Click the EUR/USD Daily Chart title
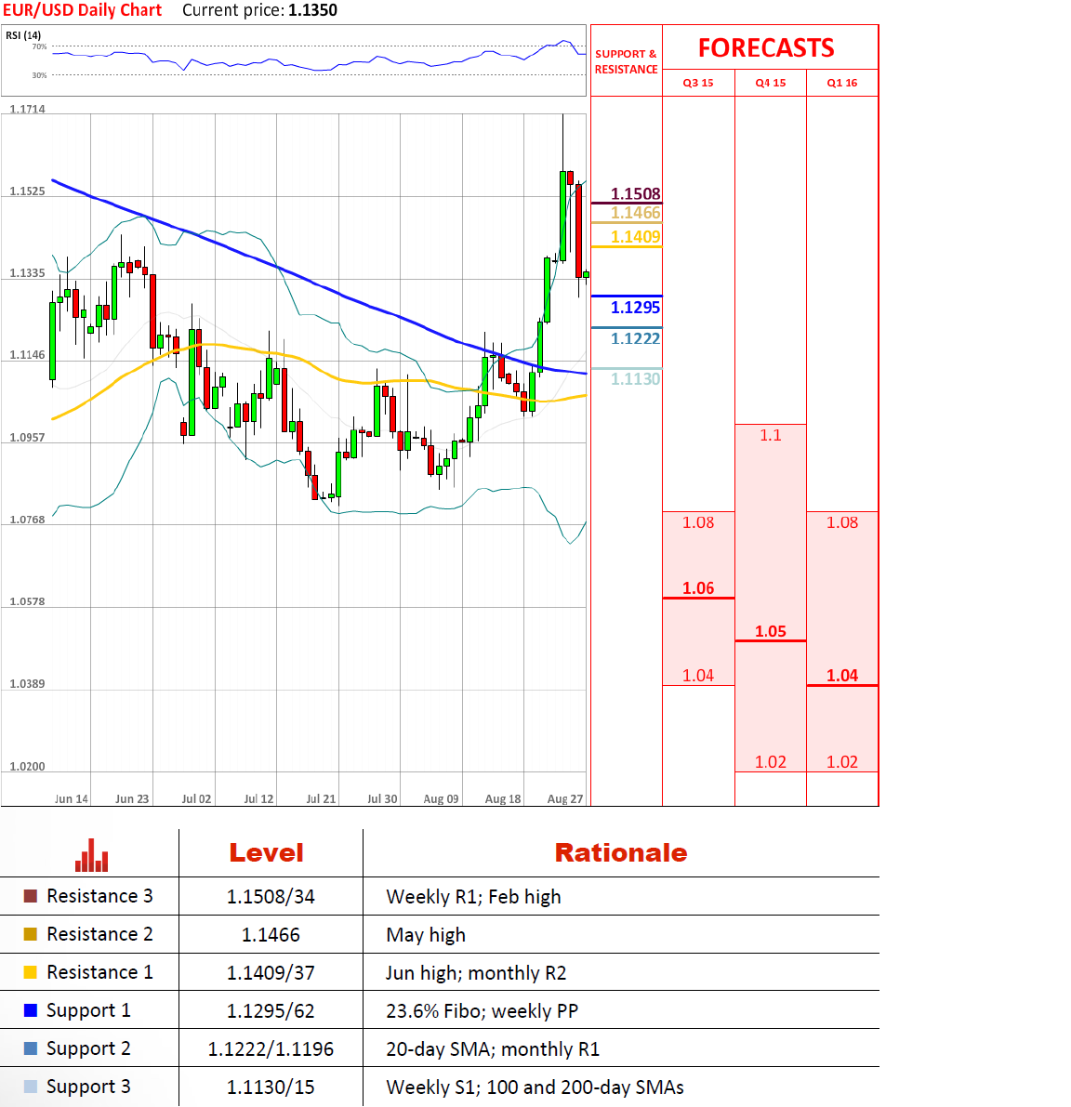1071x1107 pixels. (x=82, y=10)
